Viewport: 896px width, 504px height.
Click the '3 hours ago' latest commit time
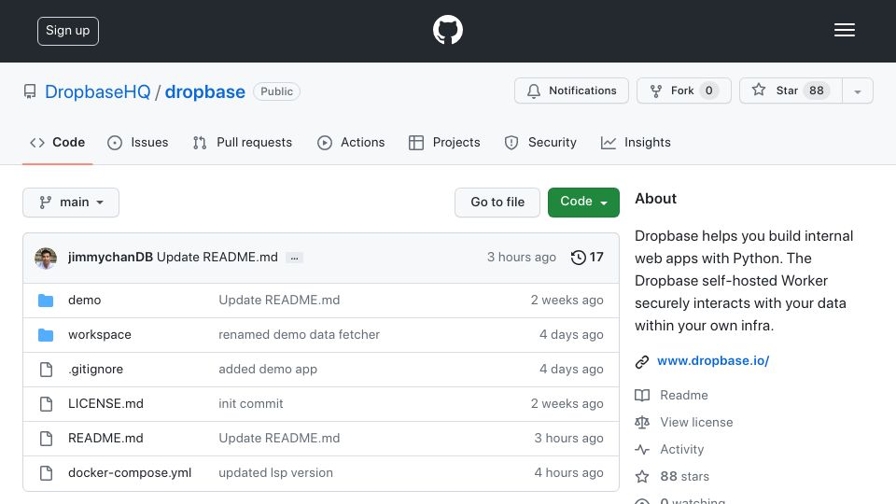(521, 258)
